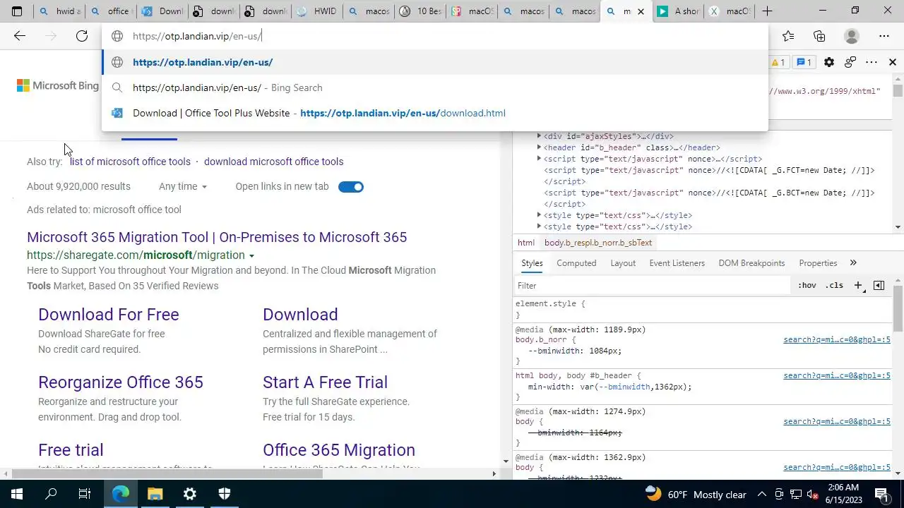
Task: Switch to the Layout tab
Action: (x=623, y=263)
